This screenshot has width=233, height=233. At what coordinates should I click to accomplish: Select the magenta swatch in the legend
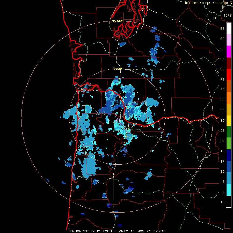[229, 52]
